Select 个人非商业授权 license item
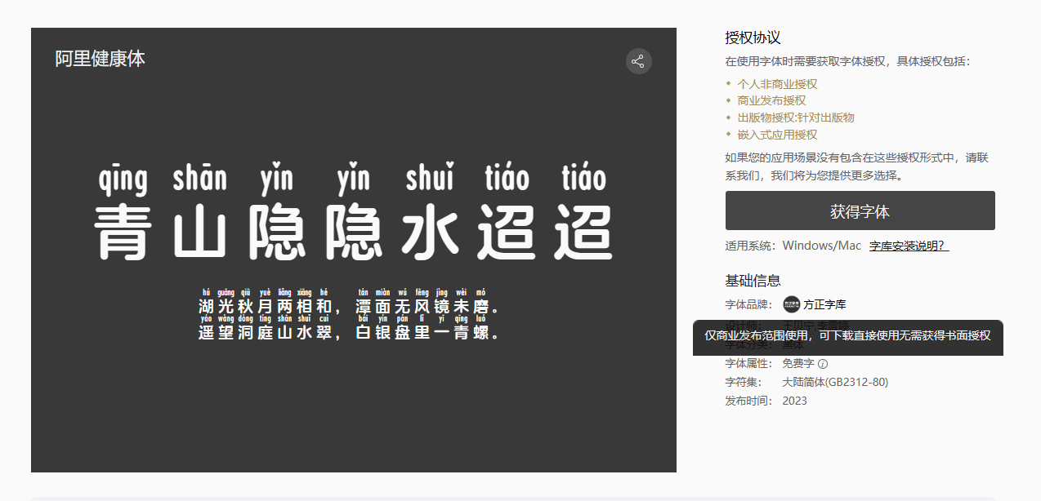Viewport: 1041px width, 501px height. click(777, 84)
